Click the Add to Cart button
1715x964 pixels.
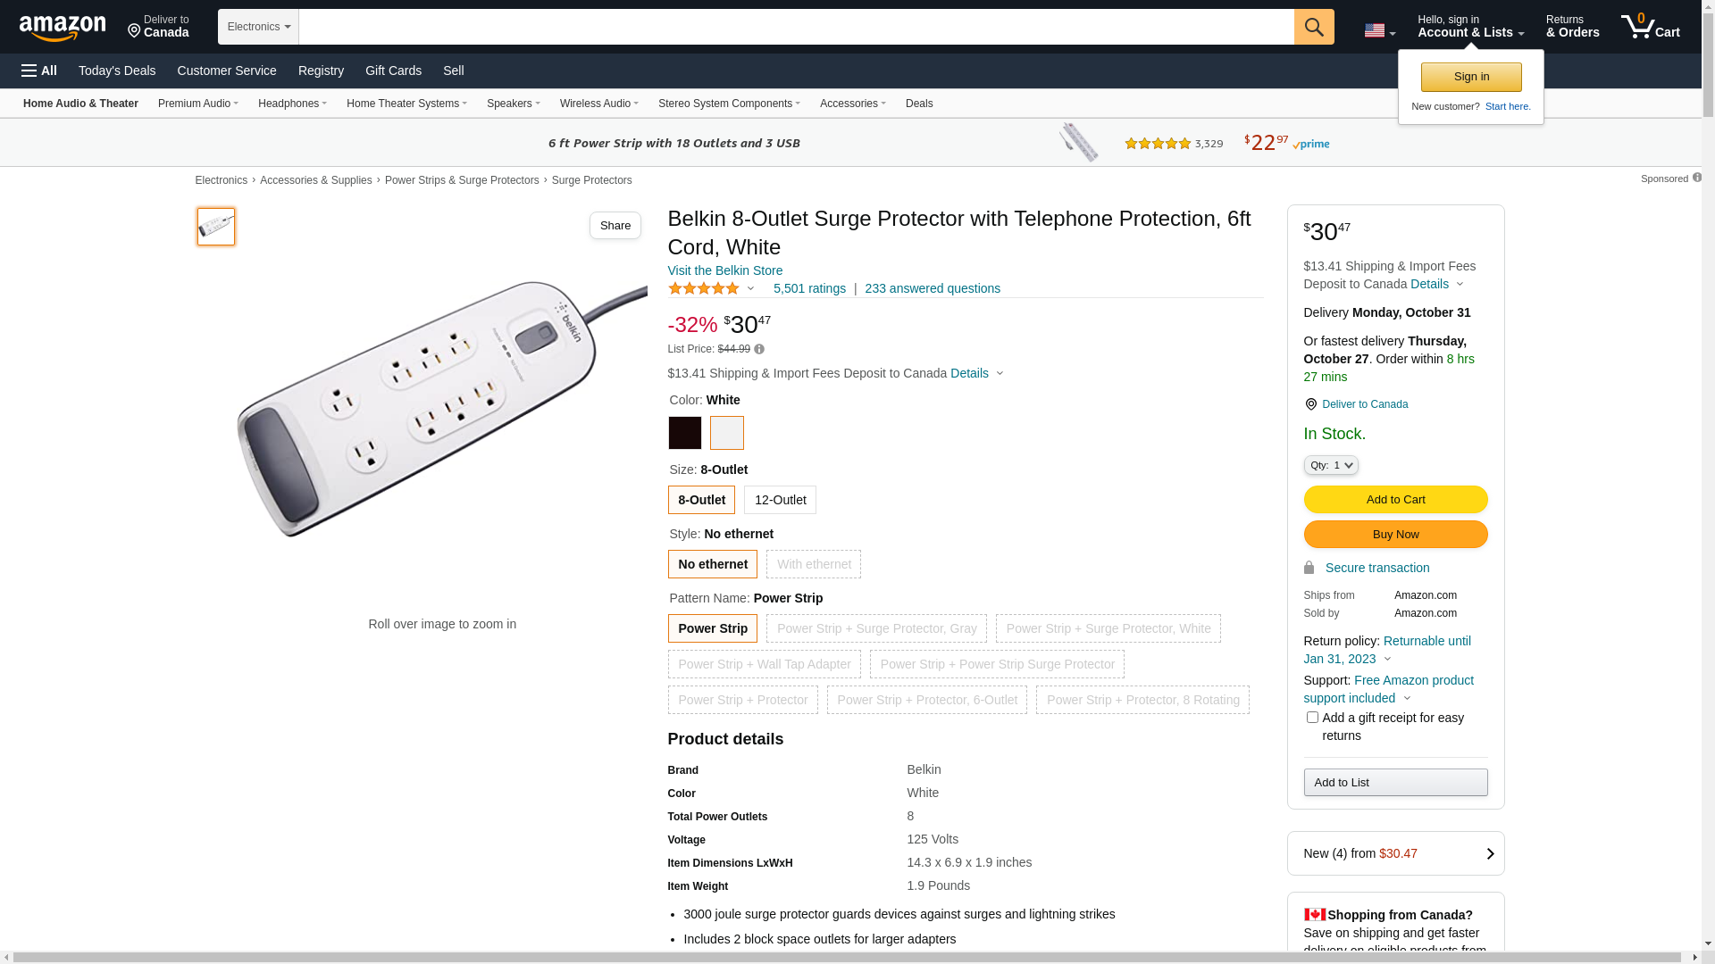pyautogui.click(x=1395, y=500)
